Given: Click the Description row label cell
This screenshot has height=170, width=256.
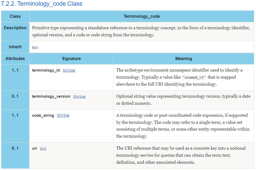Looking at the screenshot, I should tap(15, 32).
